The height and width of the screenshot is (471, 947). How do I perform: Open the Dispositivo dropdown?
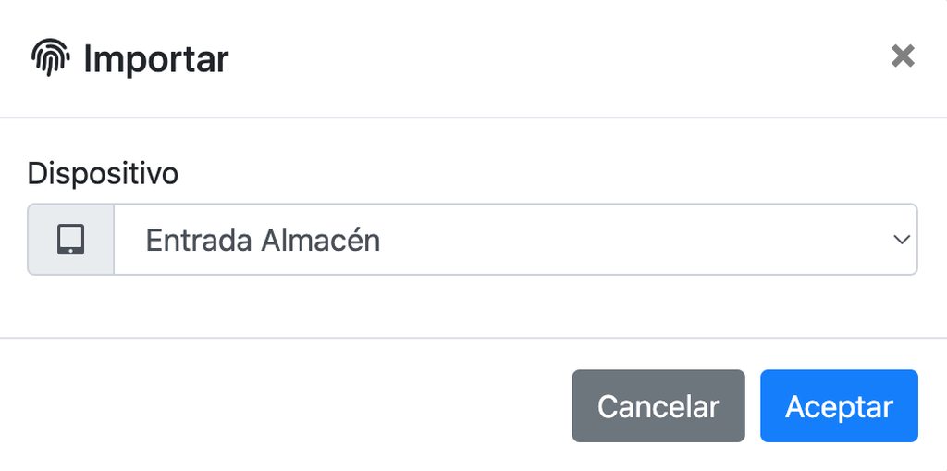coord(515,240)
